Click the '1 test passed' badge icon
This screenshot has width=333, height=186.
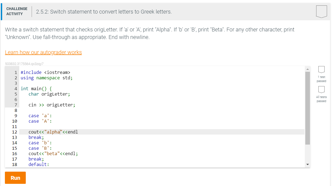point(321,70)
